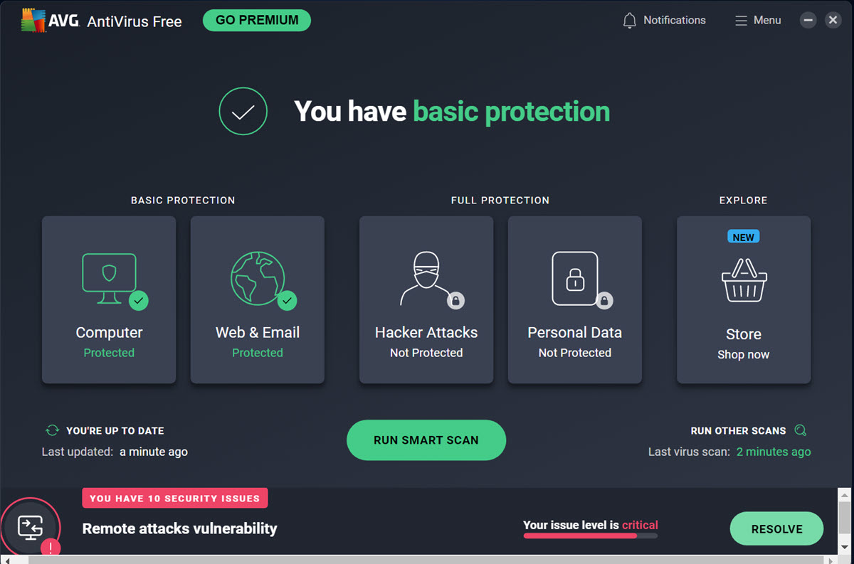Click the 'You have 10 security issues' badge
The height and width of the screenshot is (564, 854).
(x=174, y=499)
